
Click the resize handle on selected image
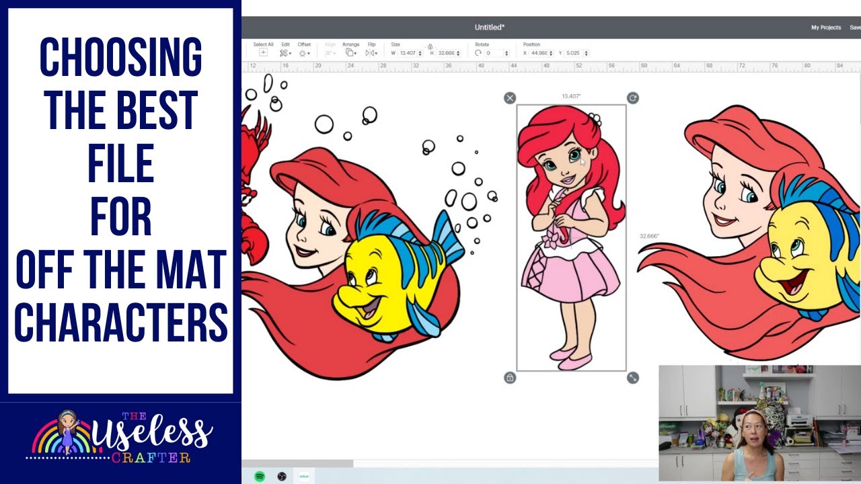tap(632, 378)
